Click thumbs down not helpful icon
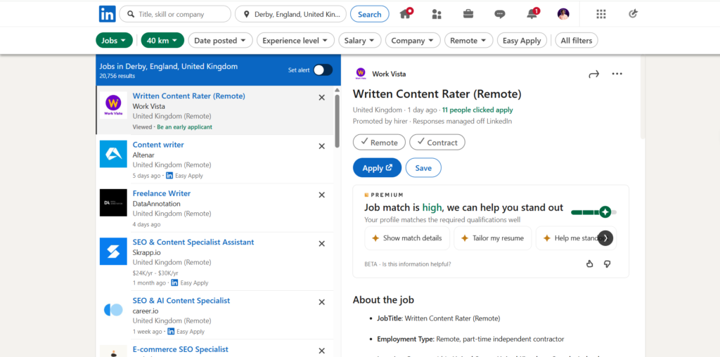Screen dimensions: 720x357 coord(607,264)
